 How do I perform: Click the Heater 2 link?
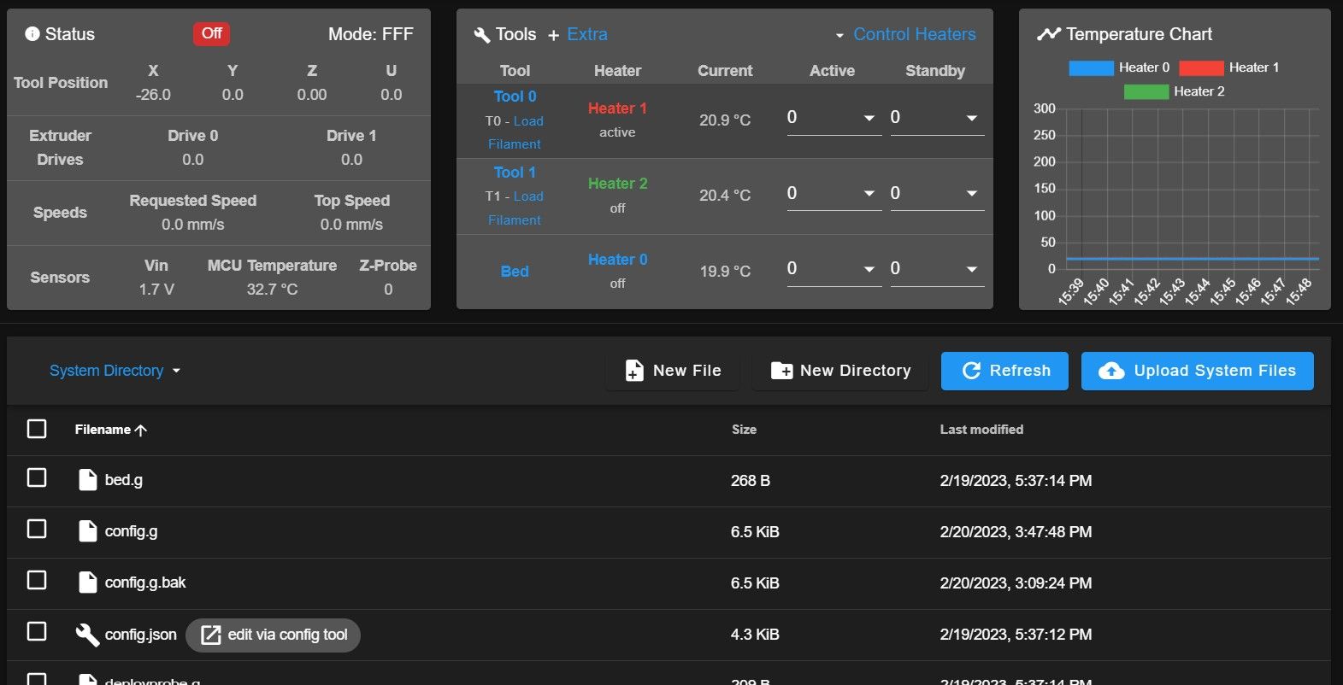[617, 184]
